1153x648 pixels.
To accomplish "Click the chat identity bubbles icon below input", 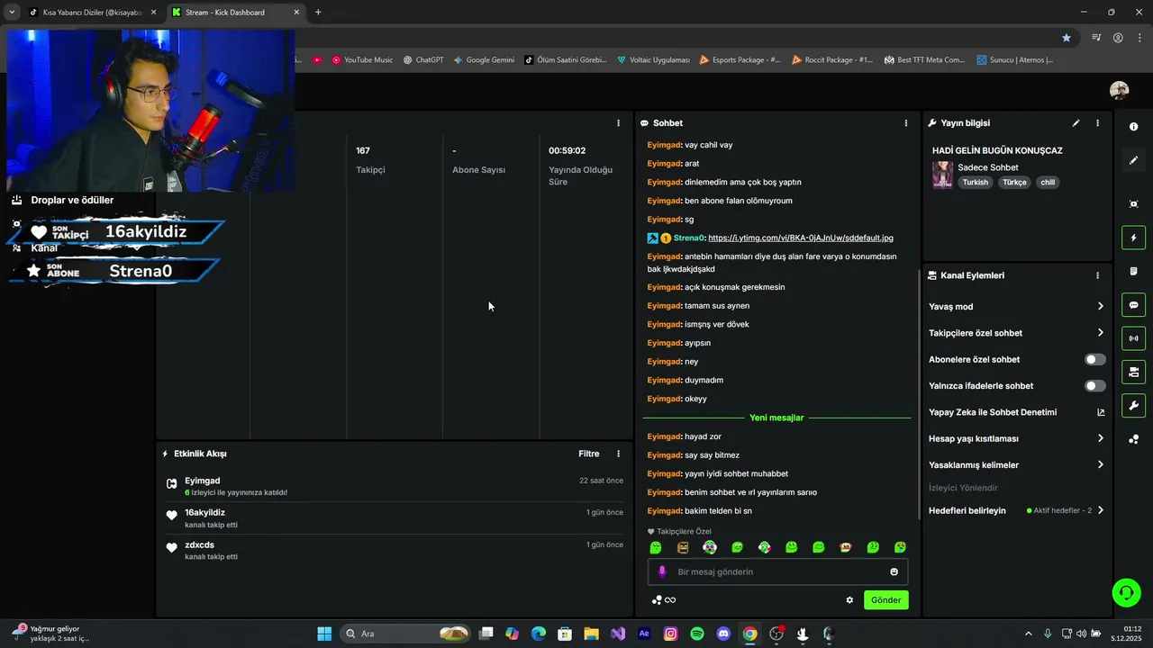I will click(x=657, y=600).
